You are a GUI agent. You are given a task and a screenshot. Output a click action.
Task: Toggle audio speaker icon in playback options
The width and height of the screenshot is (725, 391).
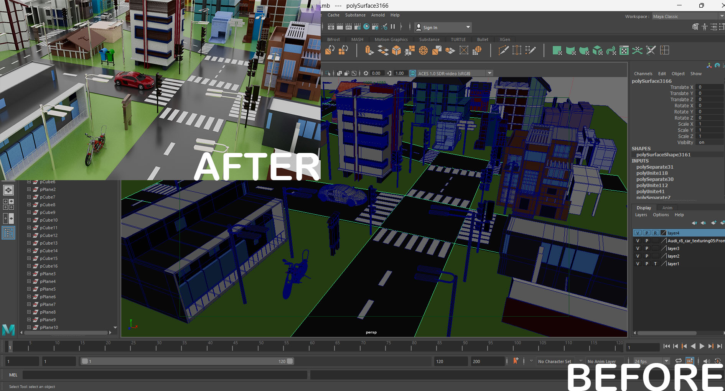707,361
